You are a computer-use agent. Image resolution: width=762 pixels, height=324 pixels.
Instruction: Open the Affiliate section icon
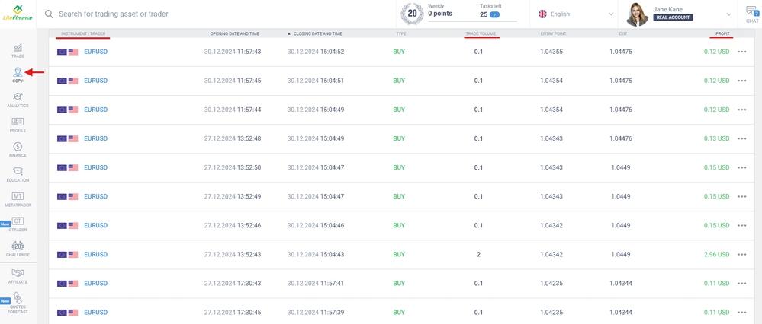[18, 275]
